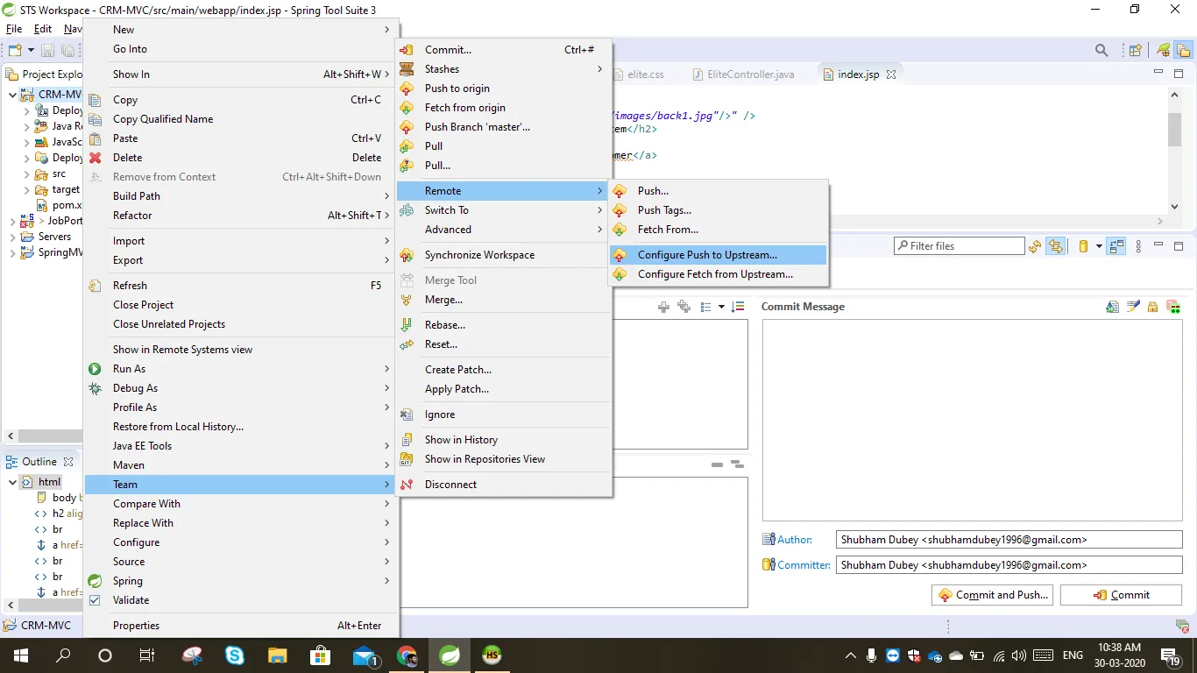Focus the Filter files search box
This screenshot has width=1197, height=673.
959,246
